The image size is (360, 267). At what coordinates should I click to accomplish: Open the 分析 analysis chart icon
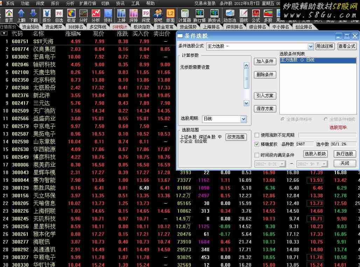coord(96,15)
